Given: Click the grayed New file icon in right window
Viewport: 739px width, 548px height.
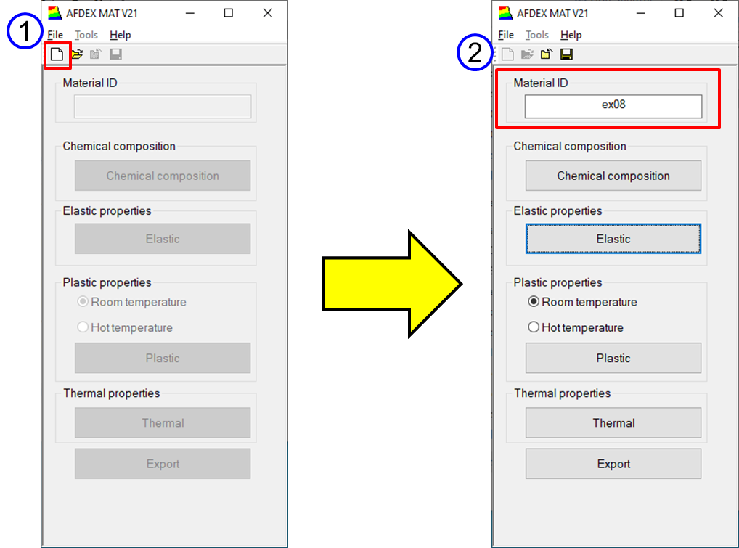Looking at the screenshot, I should point(507,54).
